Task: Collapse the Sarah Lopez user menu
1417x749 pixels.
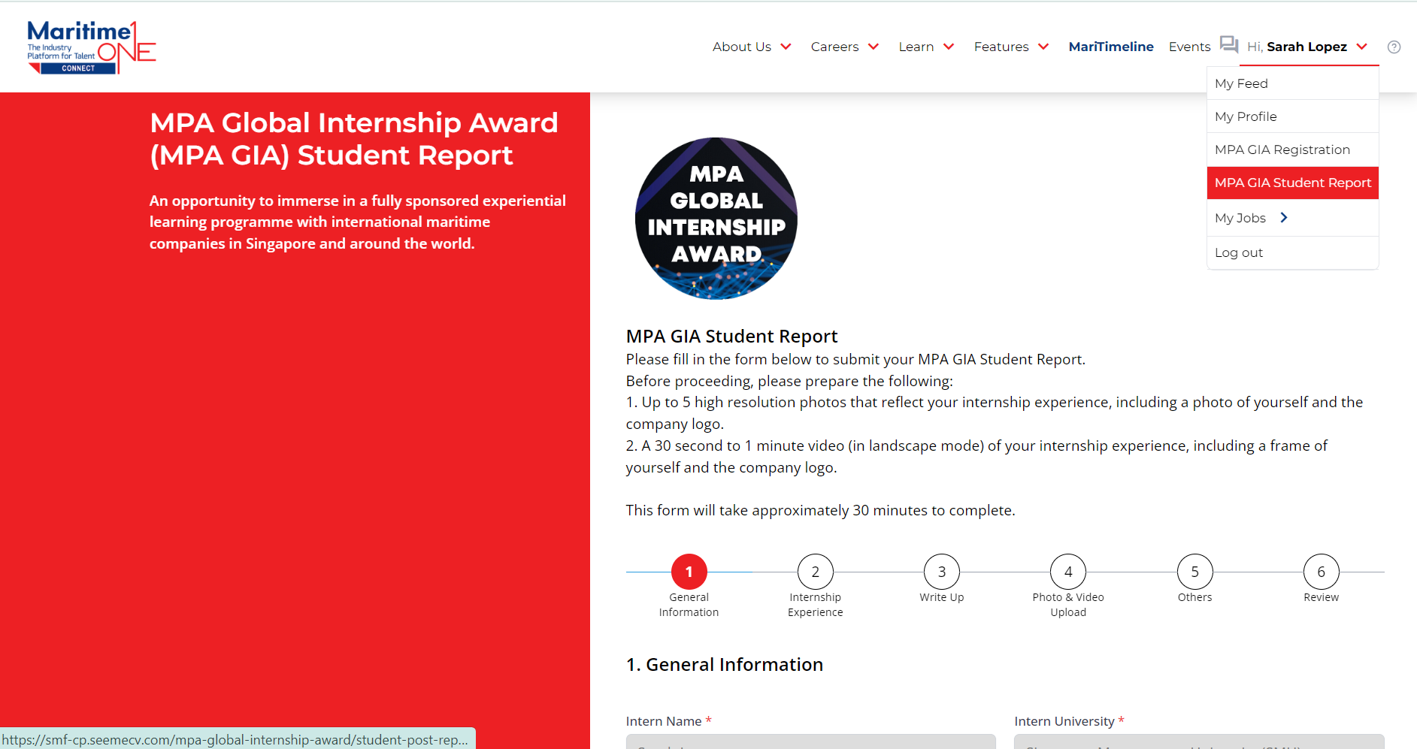Action: coord(1307,47)
